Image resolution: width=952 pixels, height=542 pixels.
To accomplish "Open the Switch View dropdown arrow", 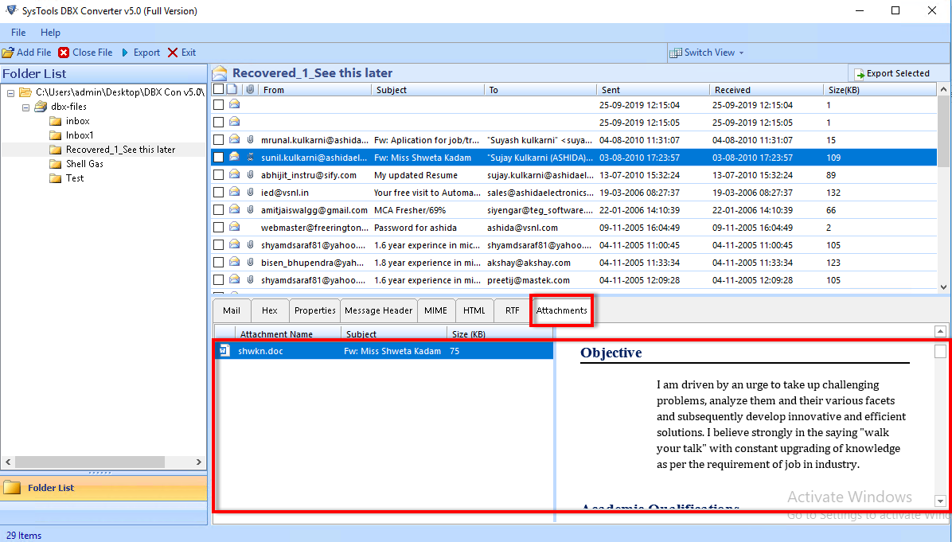I will pyautogui.click(x=741, y=53).
